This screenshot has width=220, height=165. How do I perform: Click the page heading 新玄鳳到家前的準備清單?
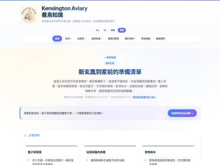point(110,72)
